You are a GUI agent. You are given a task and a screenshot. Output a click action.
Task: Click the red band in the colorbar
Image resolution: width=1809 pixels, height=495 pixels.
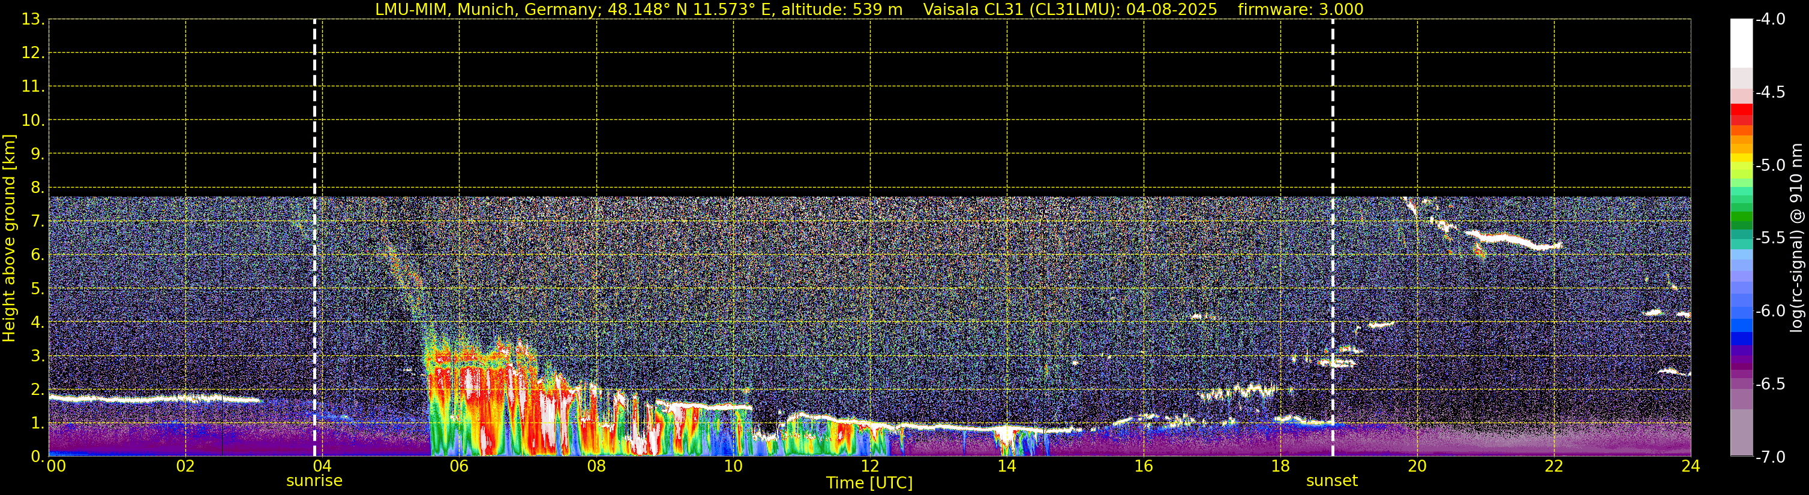[1741, 114]
